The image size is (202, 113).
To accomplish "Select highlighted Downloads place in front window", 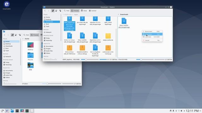I will (52, 22).
